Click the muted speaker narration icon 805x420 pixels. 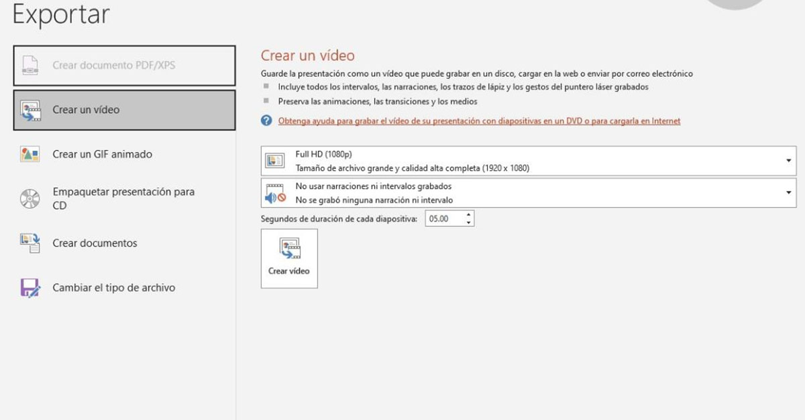275,192
